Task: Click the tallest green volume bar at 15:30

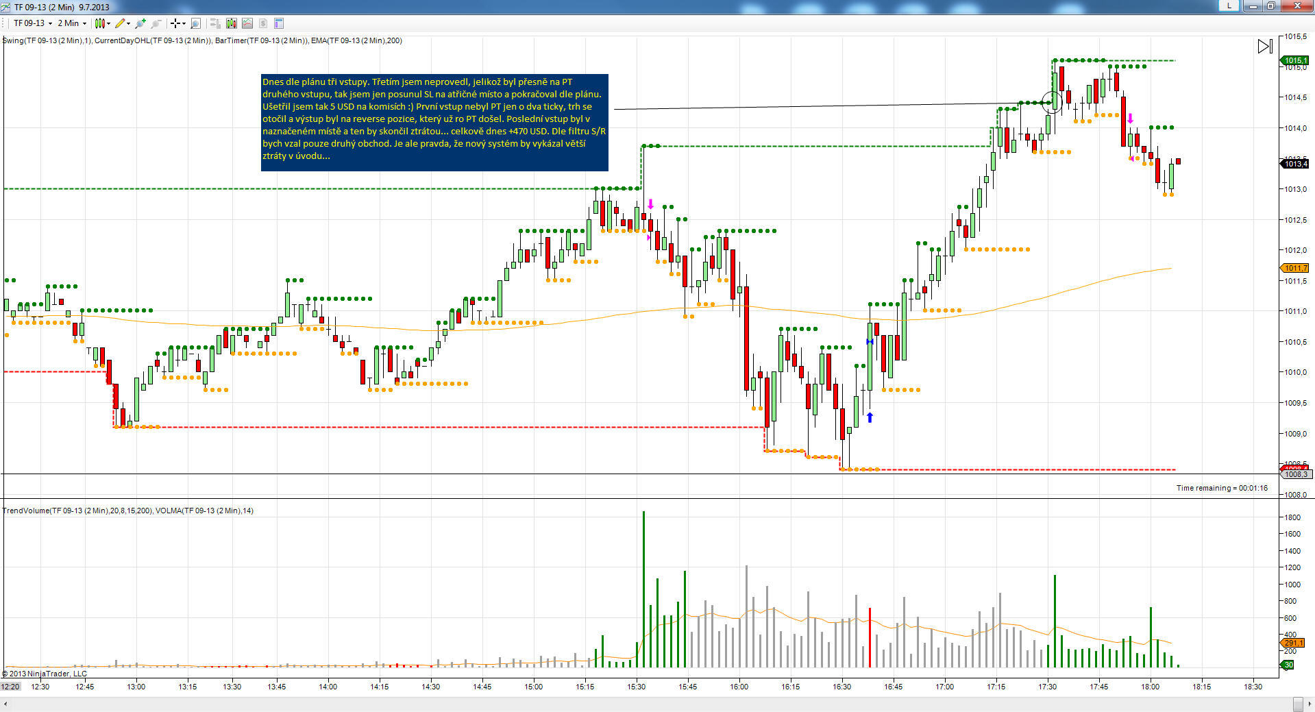Action: click(643, 589)
